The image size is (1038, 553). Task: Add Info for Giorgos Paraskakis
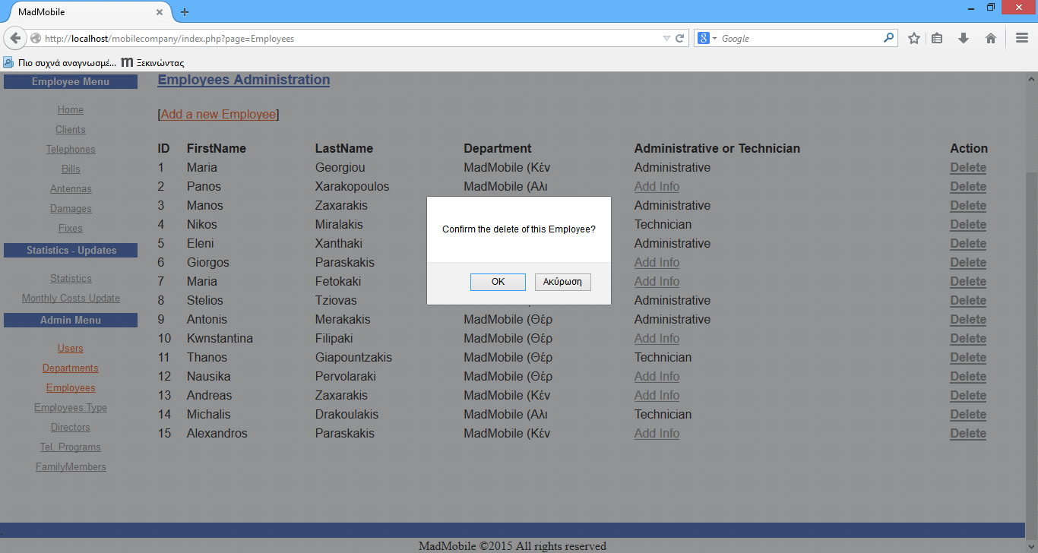(x=657, y=263)
